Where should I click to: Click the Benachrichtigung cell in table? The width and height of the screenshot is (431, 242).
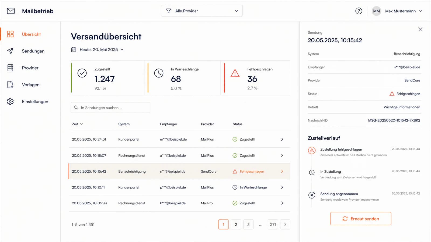coord(132,171)
